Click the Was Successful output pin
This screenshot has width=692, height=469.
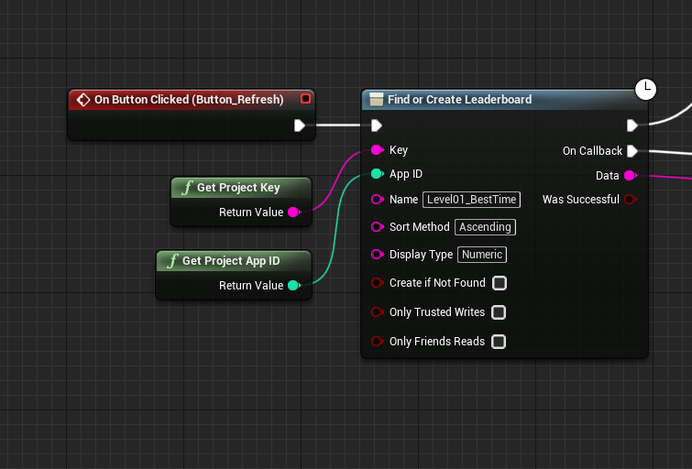click(x=630, y=200)
